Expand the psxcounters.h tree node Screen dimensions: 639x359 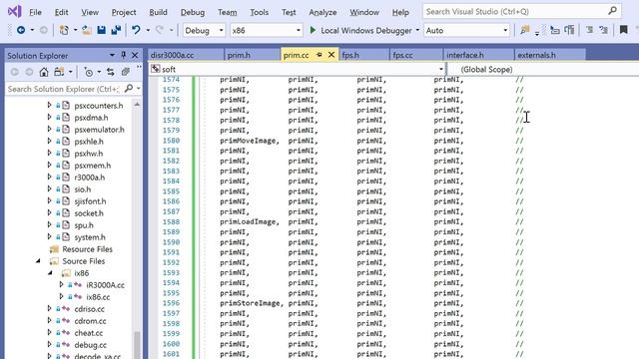click(x=49, y=105)
